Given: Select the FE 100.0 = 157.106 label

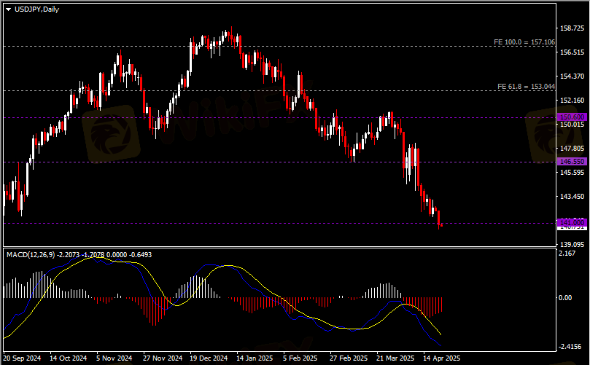Looking at the screenshot, I should (524, 42).
